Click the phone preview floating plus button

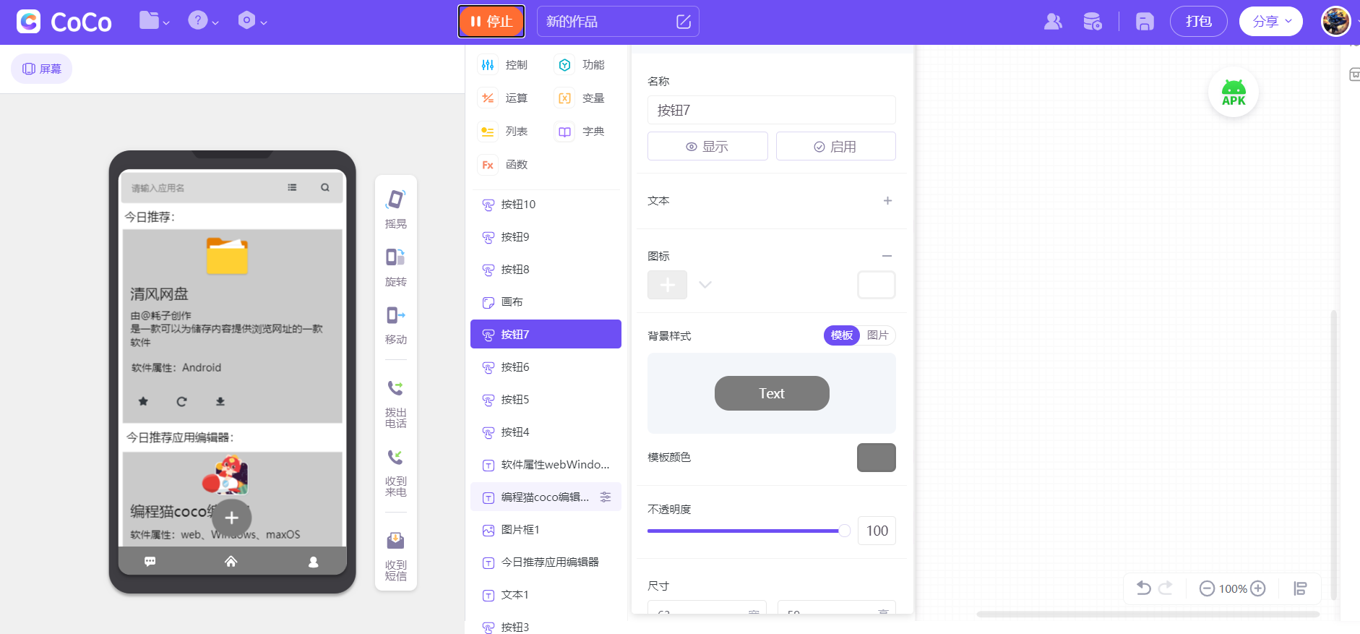231,518
